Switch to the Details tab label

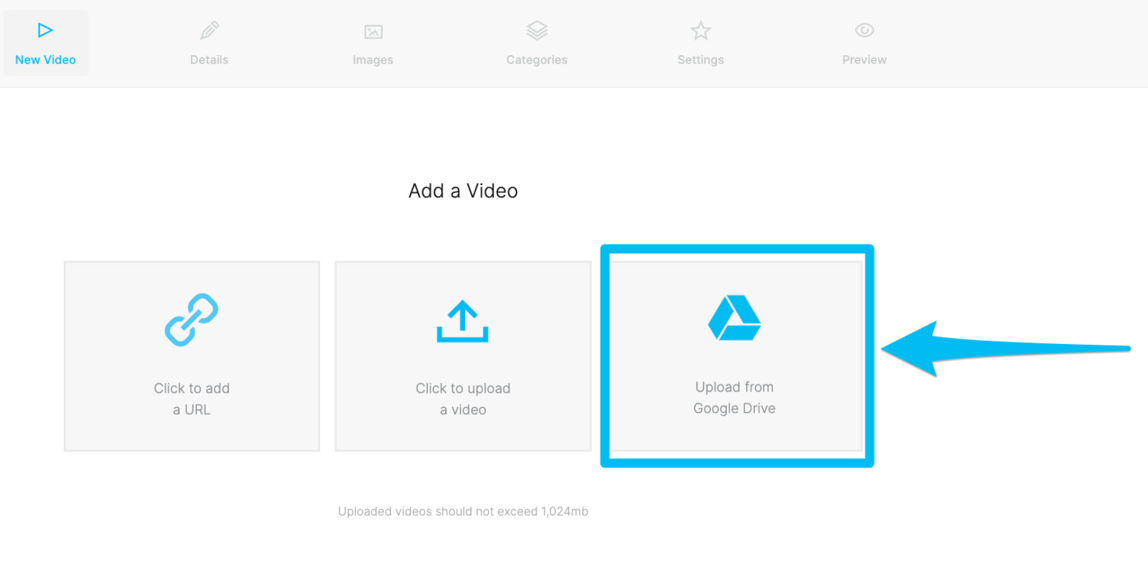tap(209, 60)
